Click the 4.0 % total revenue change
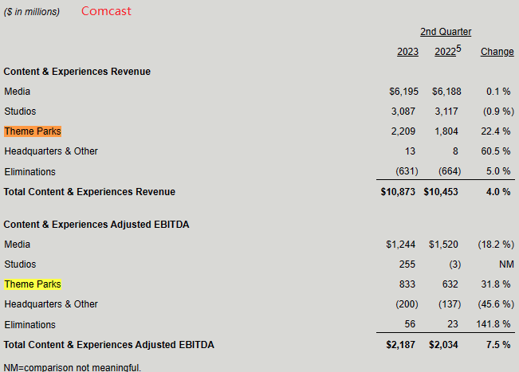 point(498,192)
